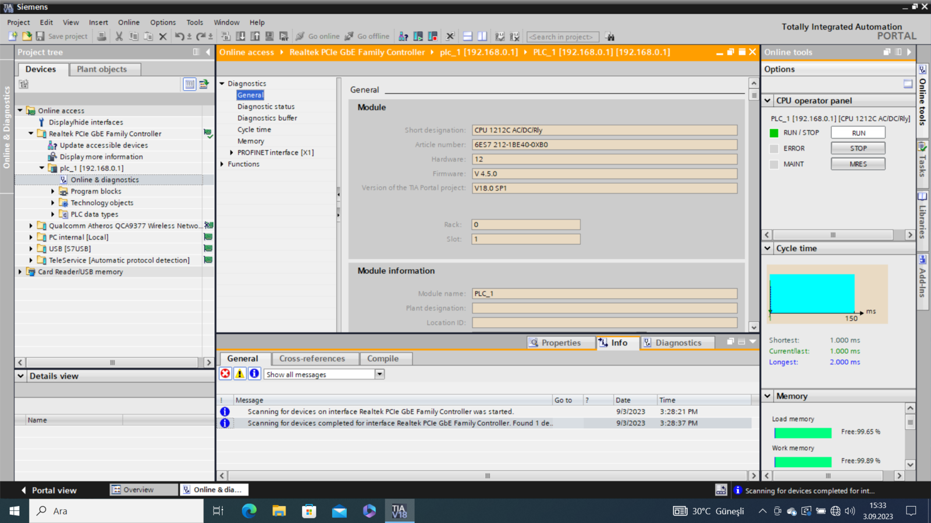Click the Split editor horizontally icon
Viewport: 931px width, 523px height.
(468, 36)
